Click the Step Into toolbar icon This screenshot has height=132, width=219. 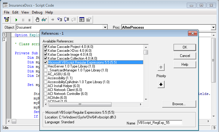60,20
